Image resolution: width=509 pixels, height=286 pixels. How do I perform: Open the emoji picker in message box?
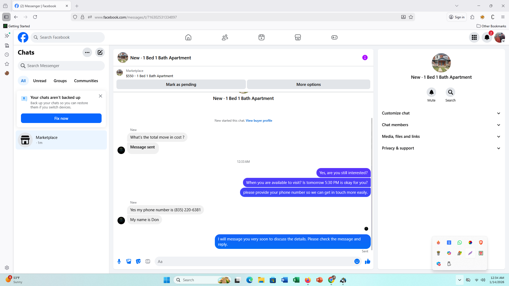[357, 261]
